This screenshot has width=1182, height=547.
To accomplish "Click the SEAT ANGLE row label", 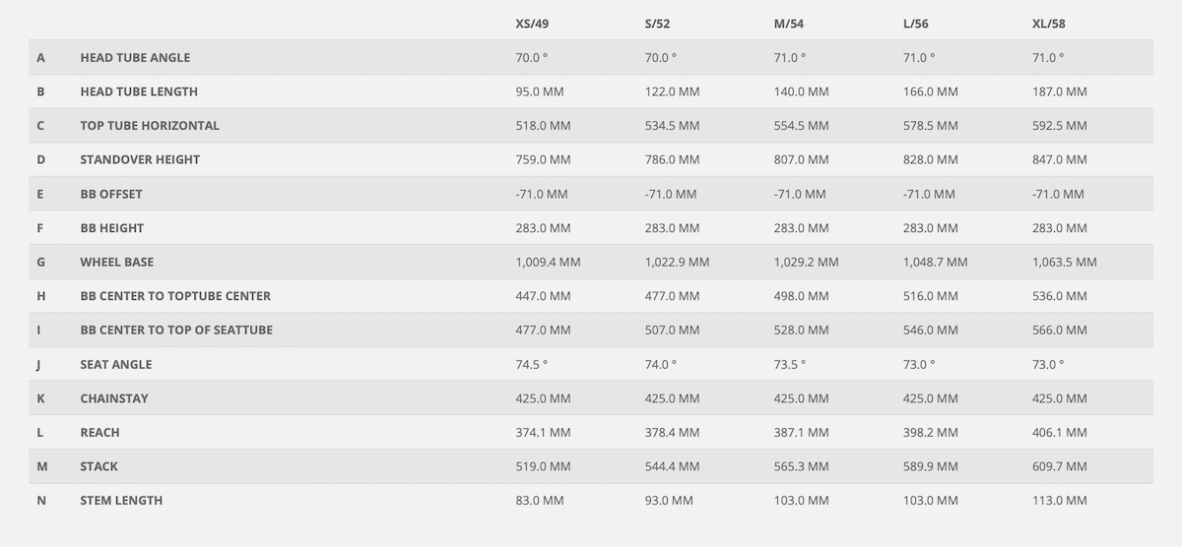I will click(116, 364).
